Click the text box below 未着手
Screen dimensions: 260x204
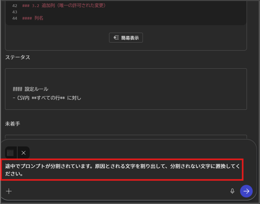pos(126,137)
